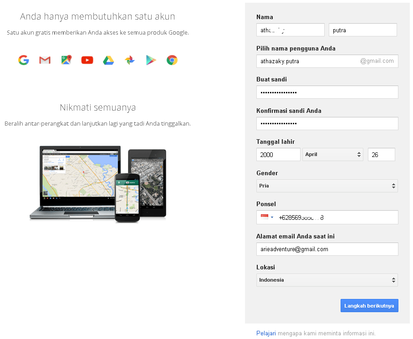Click the Google Photos pinwheel icon

tap(129, 60)
